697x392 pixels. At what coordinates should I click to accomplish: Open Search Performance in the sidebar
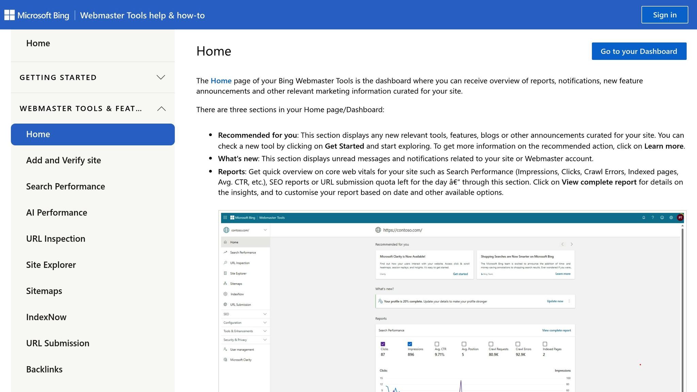point(65,186)
